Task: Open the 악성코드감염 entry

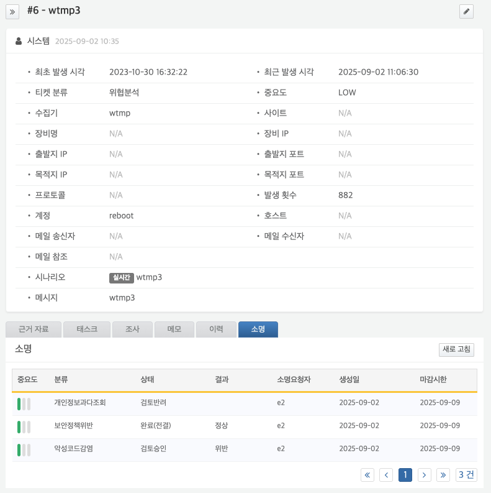Action: pos(73,449)
